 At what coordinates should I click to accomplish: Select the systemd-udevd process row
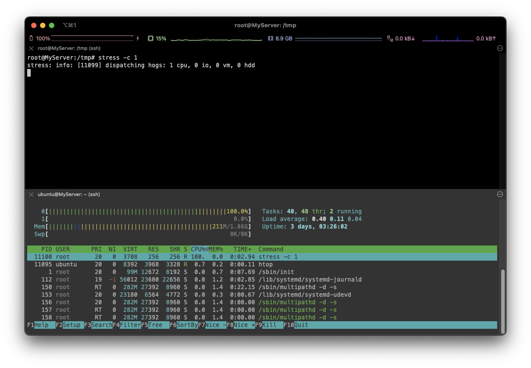tap(262, 294)
